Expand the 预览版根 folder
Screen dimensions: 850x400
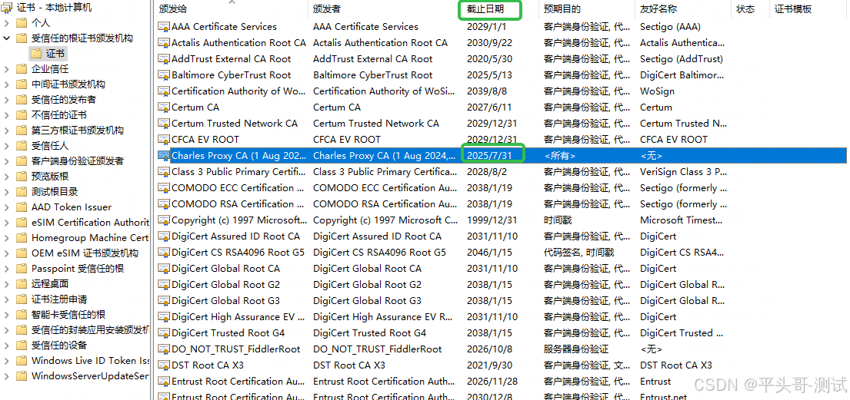6,177
